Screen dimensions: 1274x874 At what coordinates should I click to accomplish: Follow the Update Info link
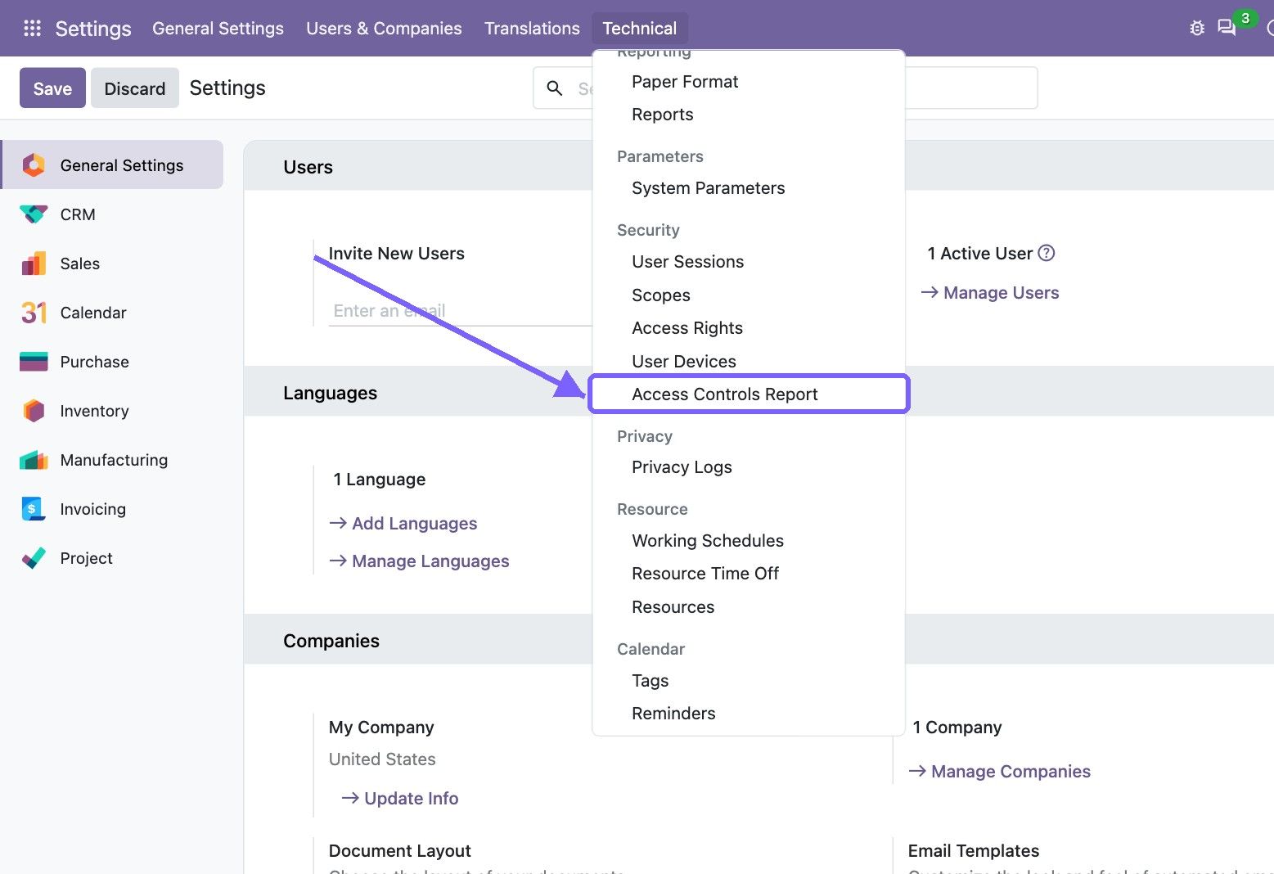tap(400, 799)
